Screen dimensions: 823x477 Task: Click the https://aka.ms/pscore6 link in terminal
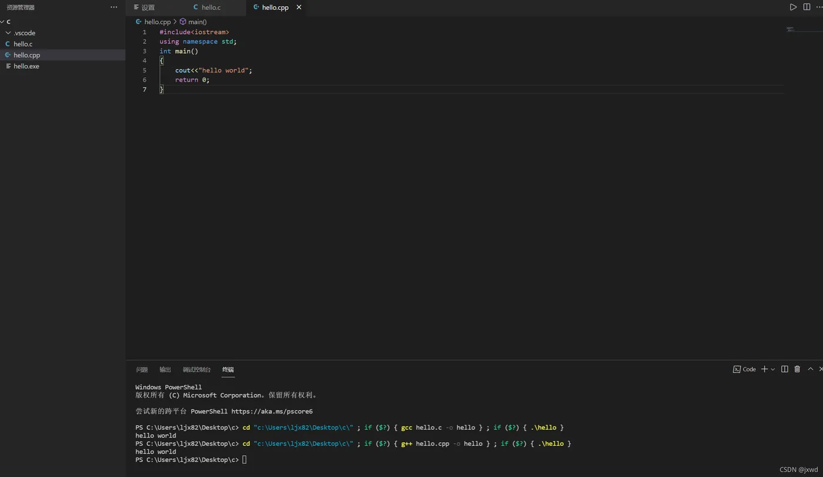click(x=272, y=412)
